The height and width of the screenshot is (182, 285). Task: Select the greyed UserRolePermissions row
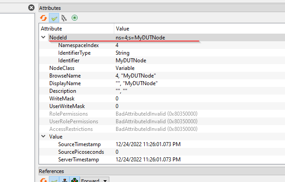click(x=162, y=121)
